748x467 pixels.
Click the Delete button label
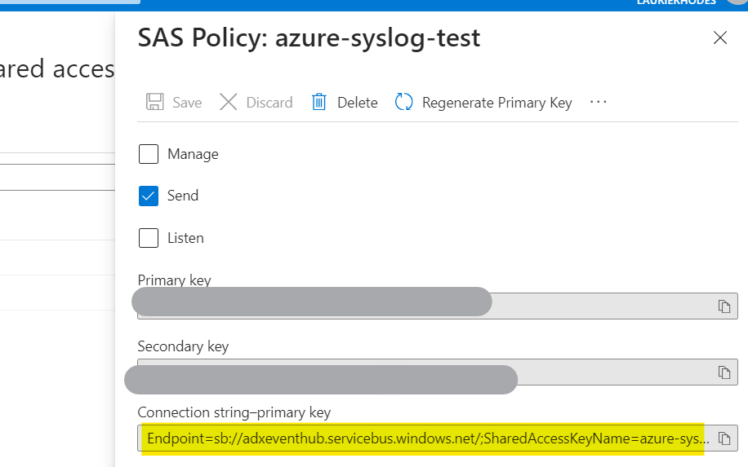coord(358,103)
